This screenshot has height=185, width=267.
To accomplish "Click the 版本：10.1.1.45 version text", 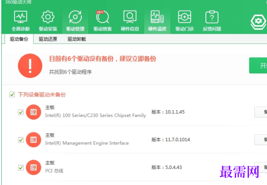I will coord(168,112).
